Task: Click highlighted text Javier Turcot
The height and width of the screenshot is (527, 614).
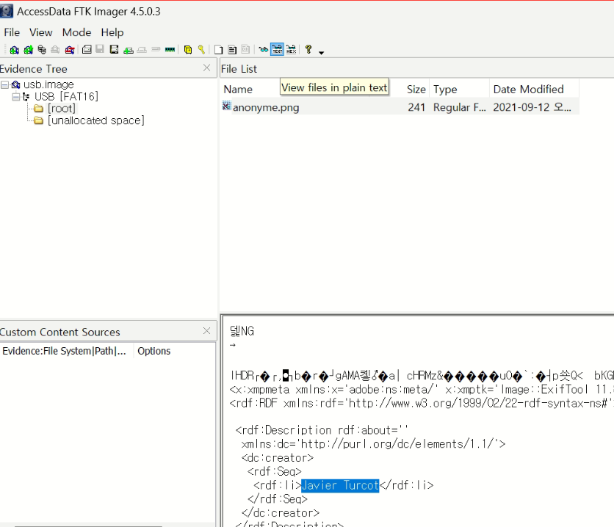Action: pos(340,485)
